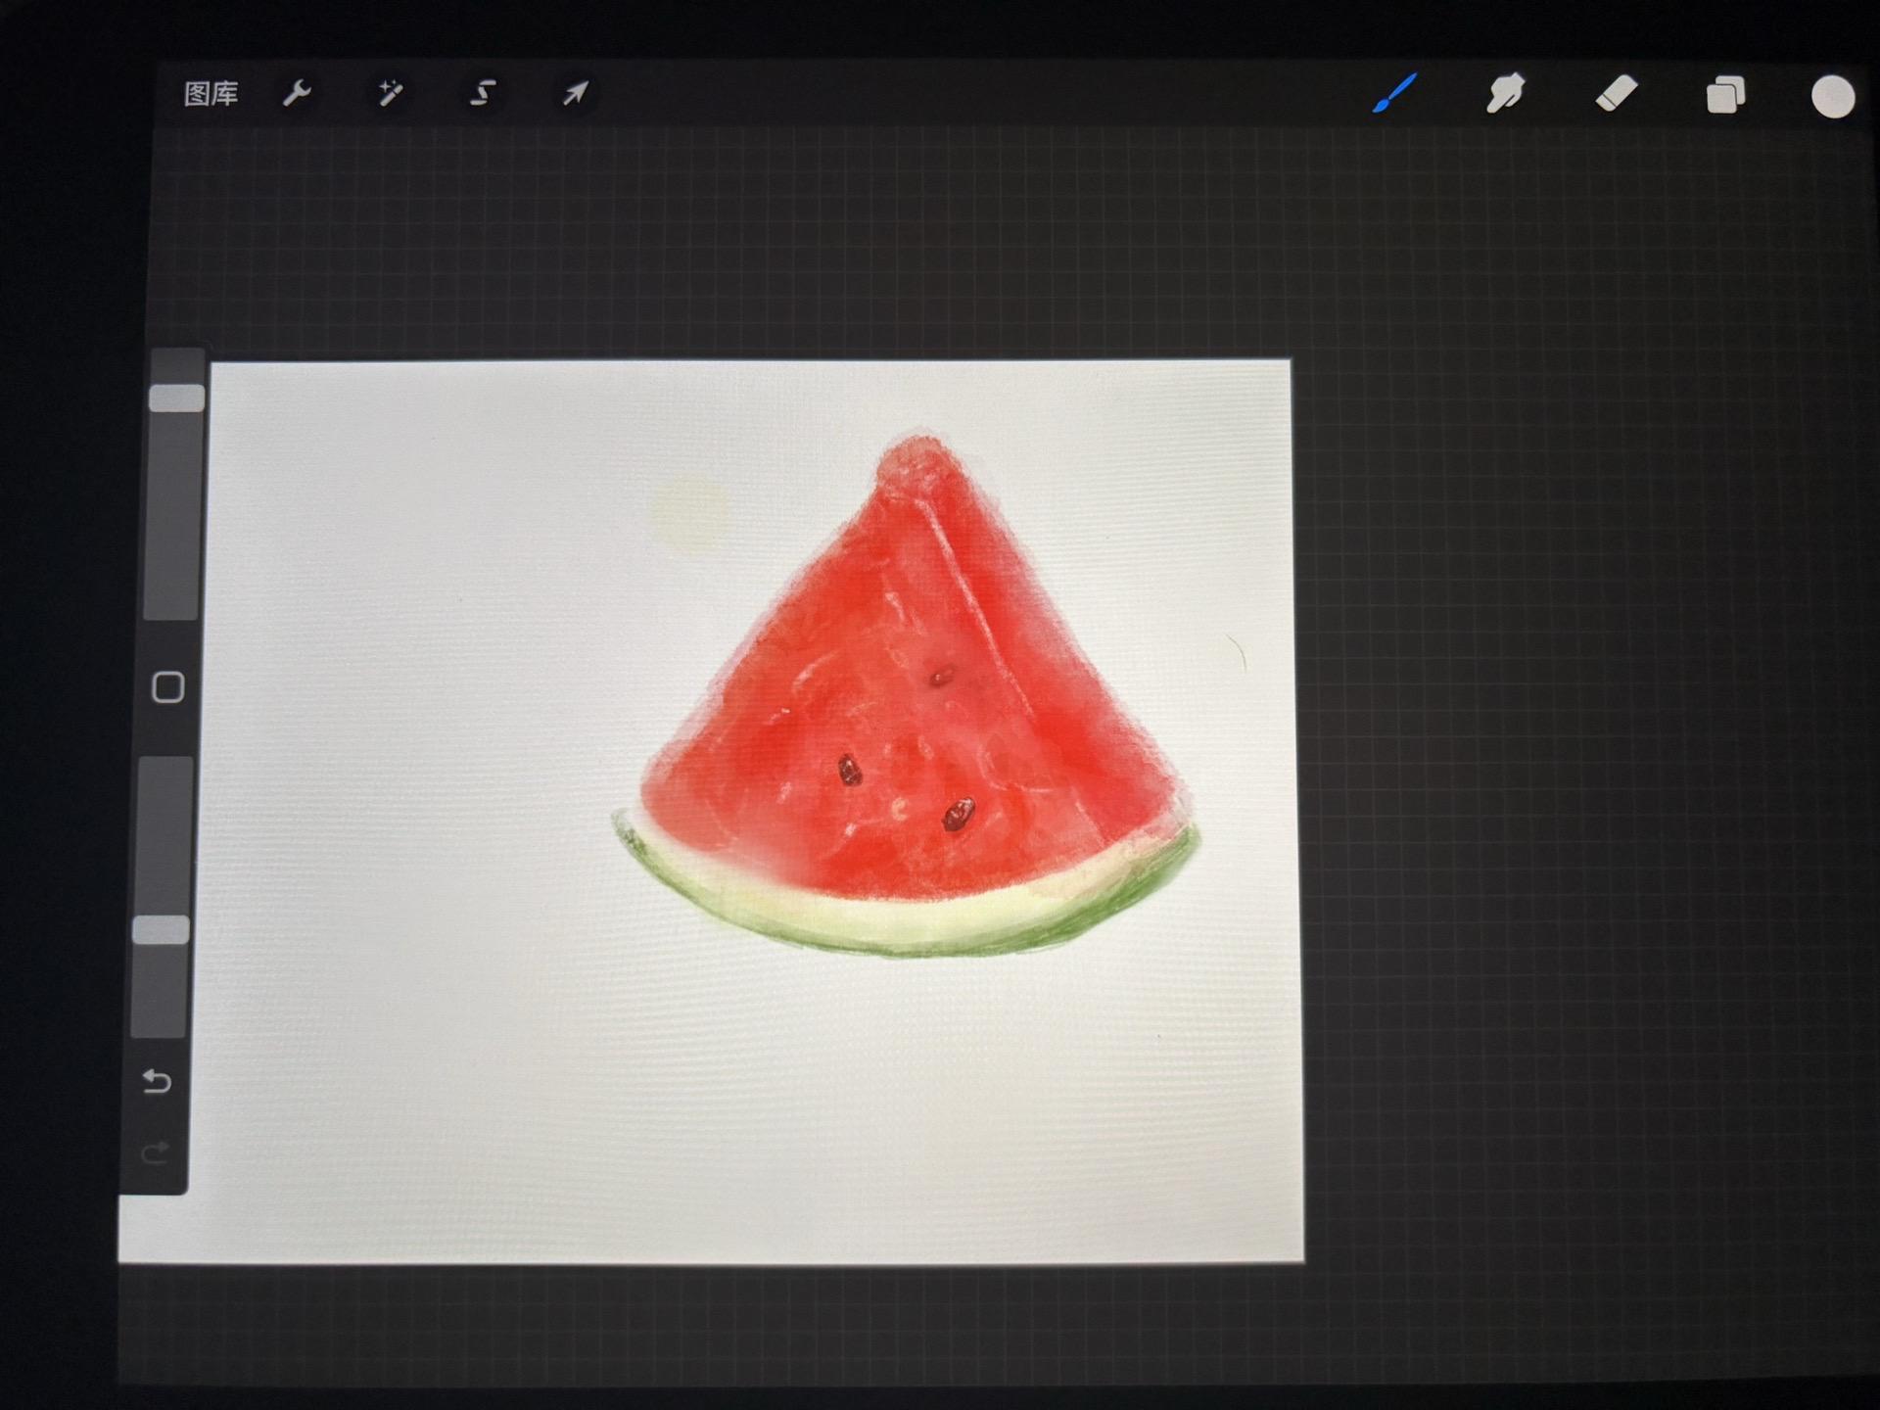Open the white color picker circle
Image resolution: width=1880 pixels, height=1410 pixels.
(x=1832, y=96)
